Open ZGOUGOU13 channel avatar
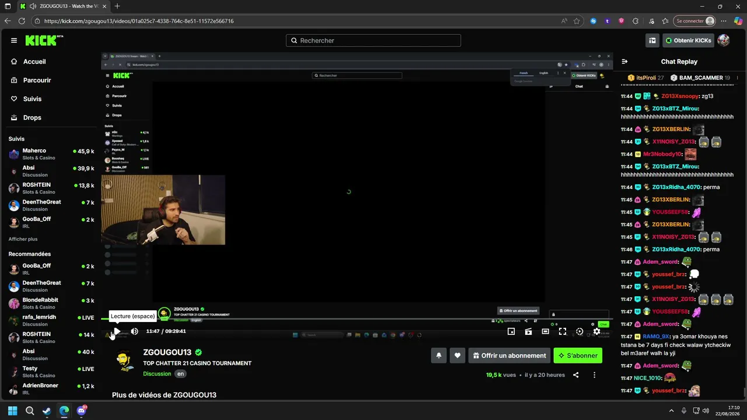Screen dimensions: 747x420 pyautogui.click(x=123, y=361)
